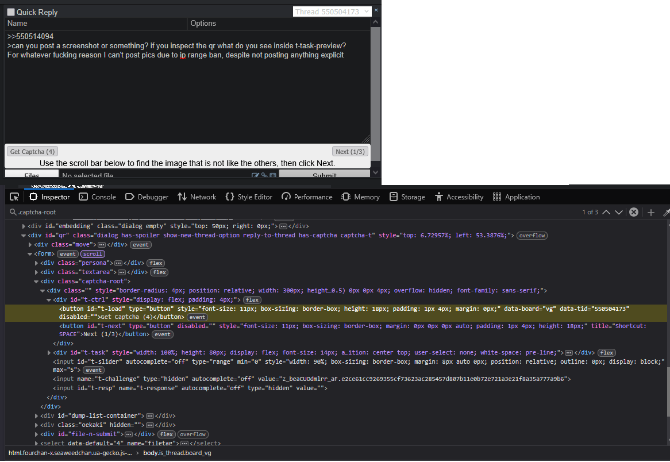Click the Files button

click(x=32, y=174)
